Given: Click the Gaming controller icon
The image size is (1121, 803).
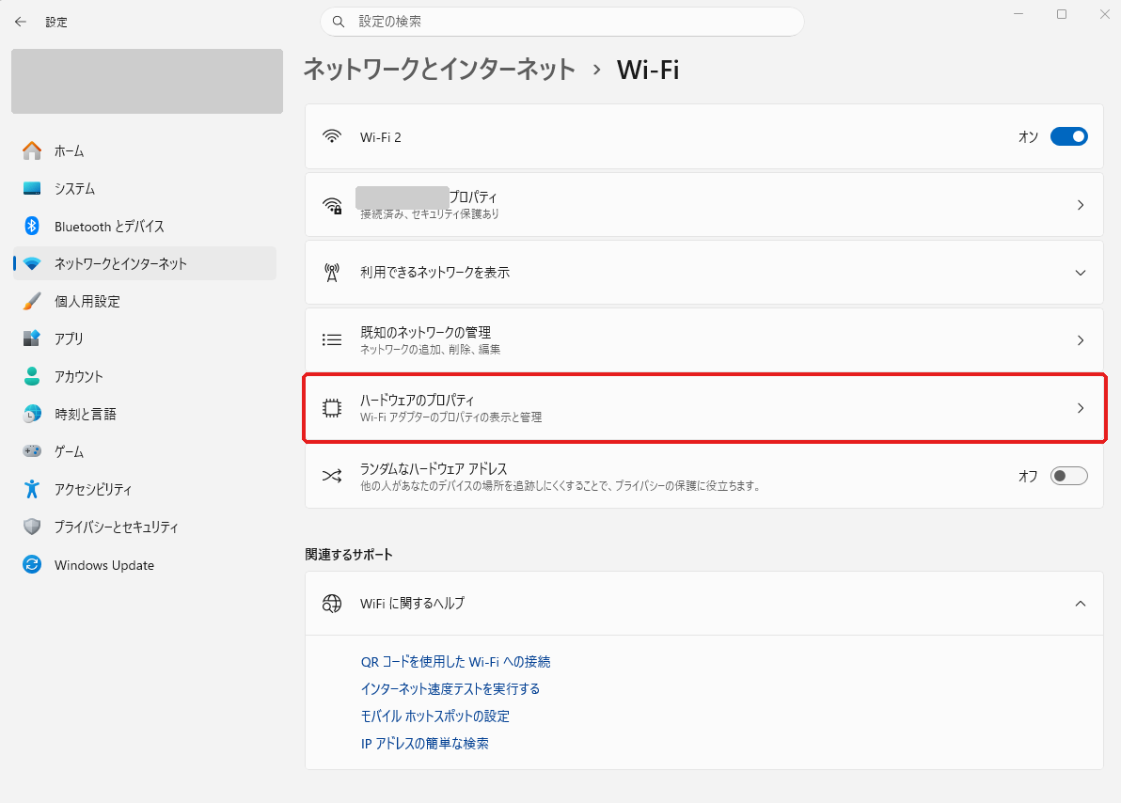Looking at the screenshot, I should (31, 451).
